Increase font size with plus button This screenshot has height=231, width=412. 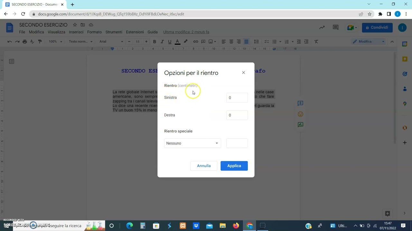click(x=146, y=41)
